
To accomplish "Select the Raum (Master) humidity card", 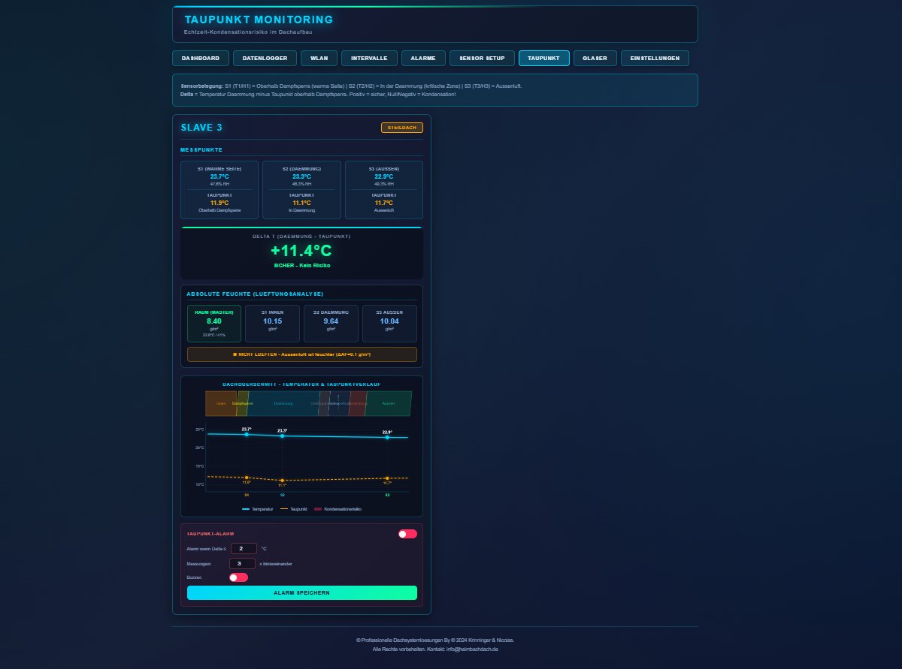I will [x=213, y=324].
